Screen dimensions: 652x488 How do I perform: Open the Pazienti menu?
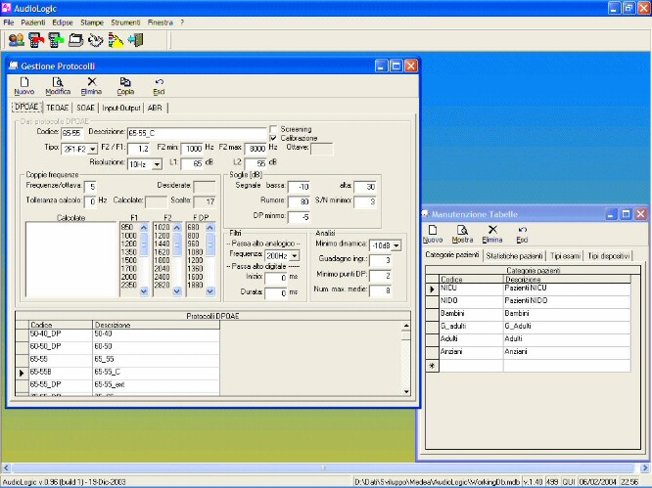[x=33, y=22]
